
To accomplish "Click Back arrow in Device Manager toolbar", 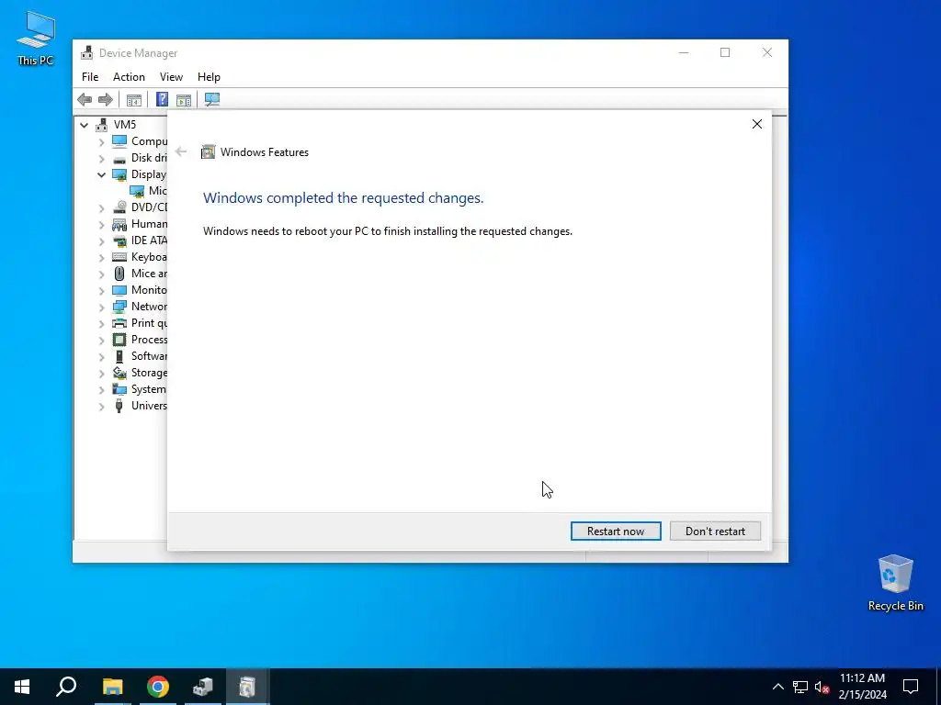I will (x=85, y=99).
